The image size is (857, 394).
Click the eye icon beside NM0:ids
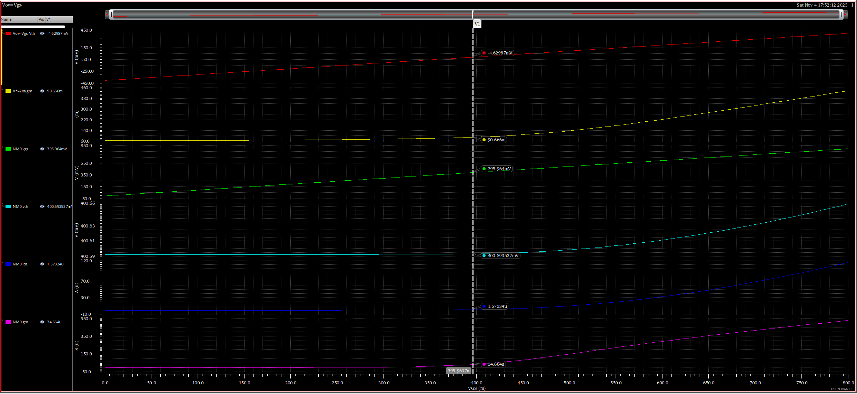pos(42,264)
